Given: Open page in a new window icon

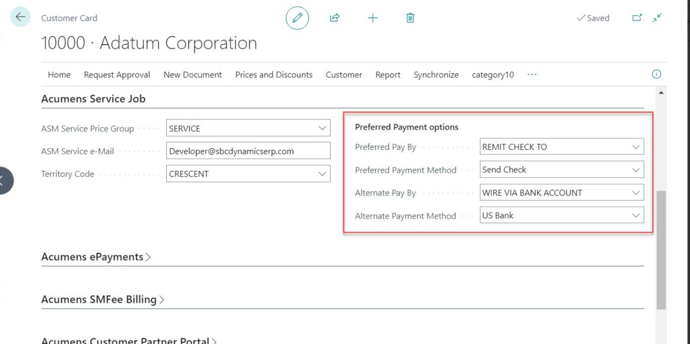Looking at the screenshot, I should 637,17.
